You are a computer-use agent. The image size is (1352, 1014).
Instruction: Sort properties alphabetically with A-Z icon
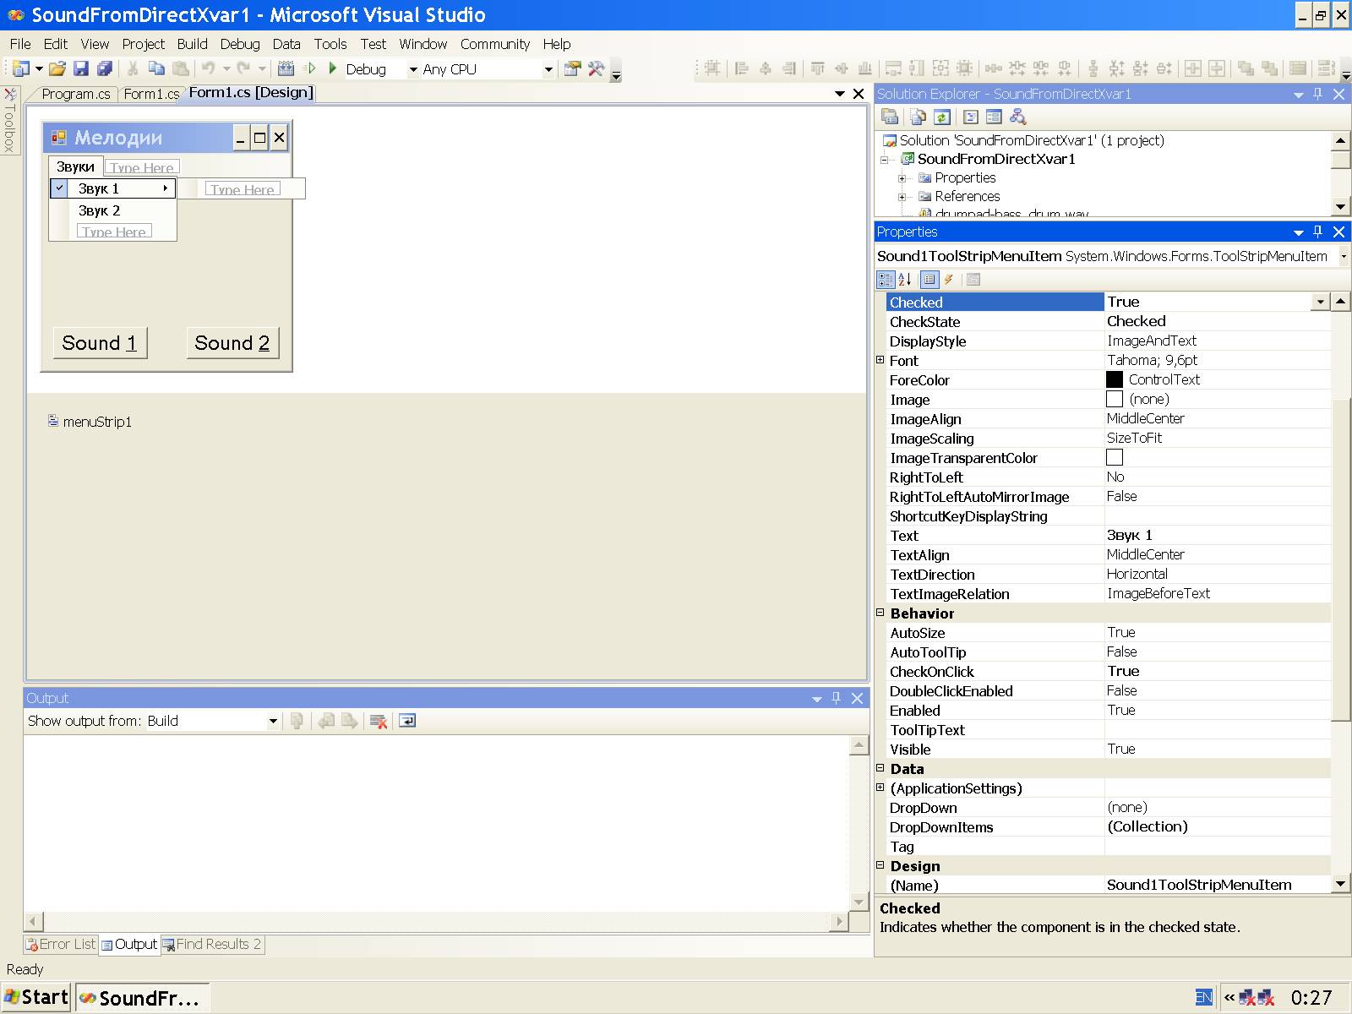[905, 280]
